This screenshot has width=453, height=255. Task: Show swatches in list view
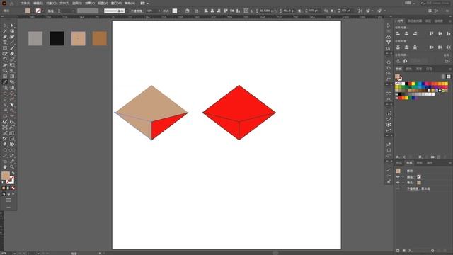(443, 76)
